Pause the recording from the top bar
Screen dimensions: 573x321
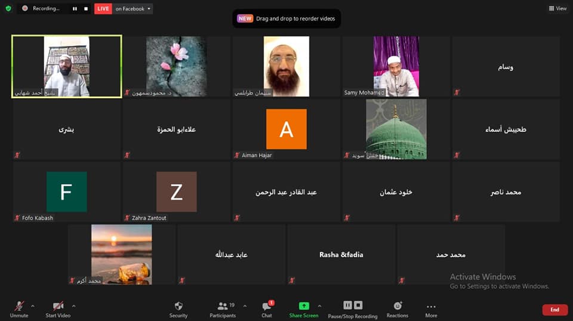pos(75,9)
